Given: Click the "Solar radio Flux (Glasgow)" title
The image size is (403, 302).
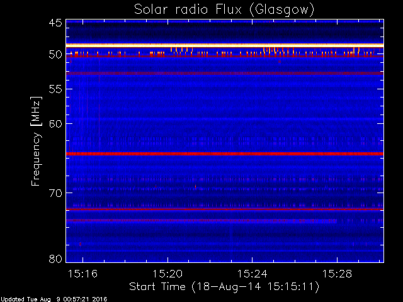Looking at the screenshot, I should (x=224, y=10).
